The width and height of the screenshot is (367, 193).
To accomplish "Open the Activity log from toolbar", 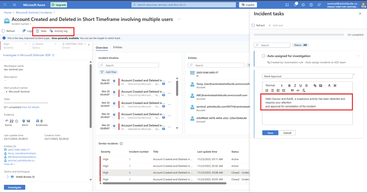I will pos(59,31).
